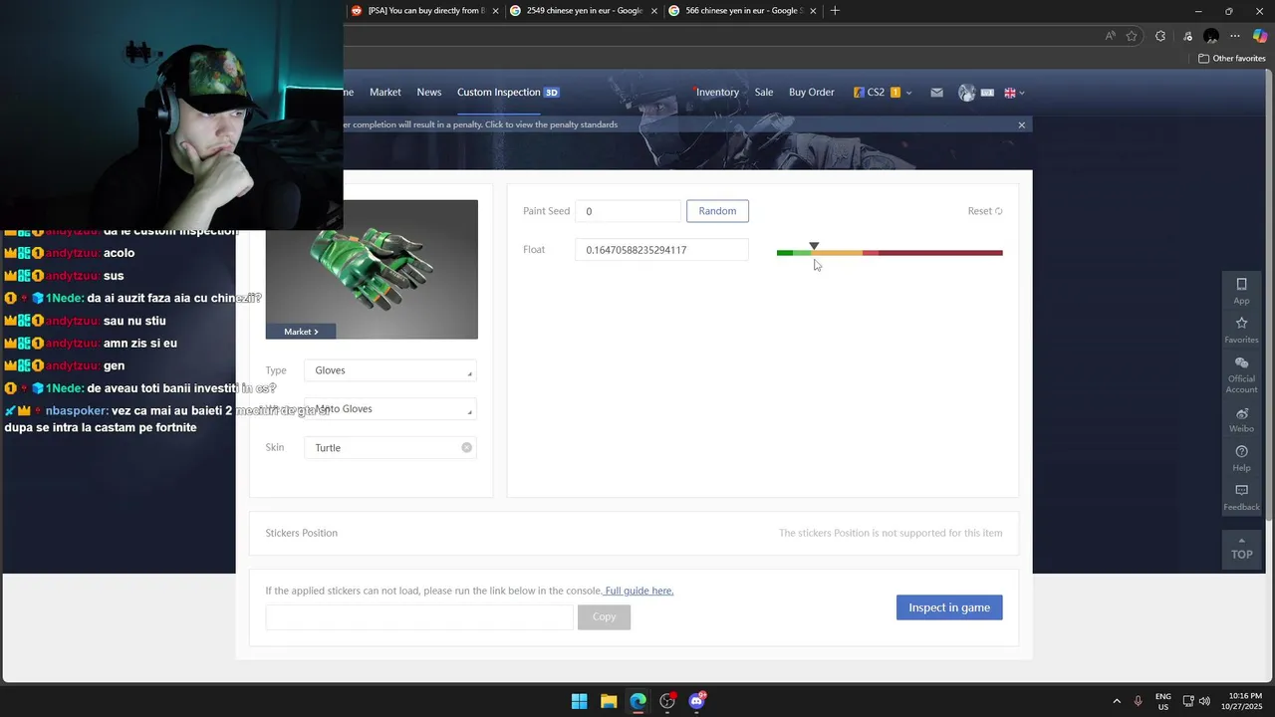Dismiss the penalty notice banner
1275x717 pixels.
(x=1021, y=124)
